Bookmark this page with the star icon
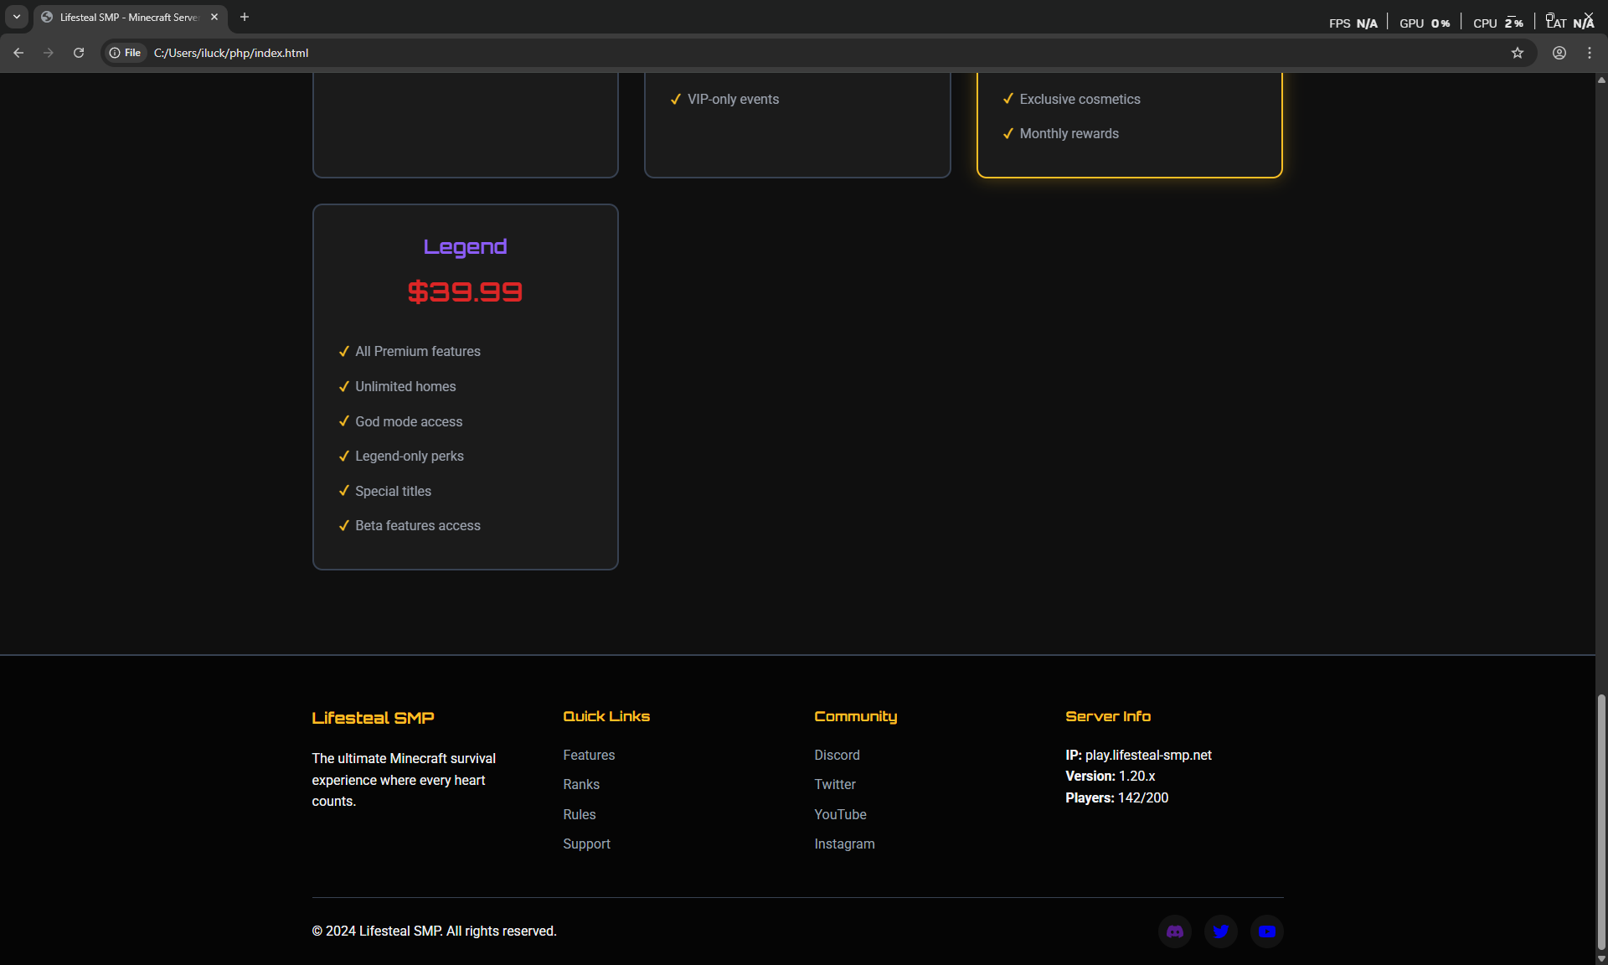Image resolution: width=1608 pixels, height=965 pixels. (1517, 53)
